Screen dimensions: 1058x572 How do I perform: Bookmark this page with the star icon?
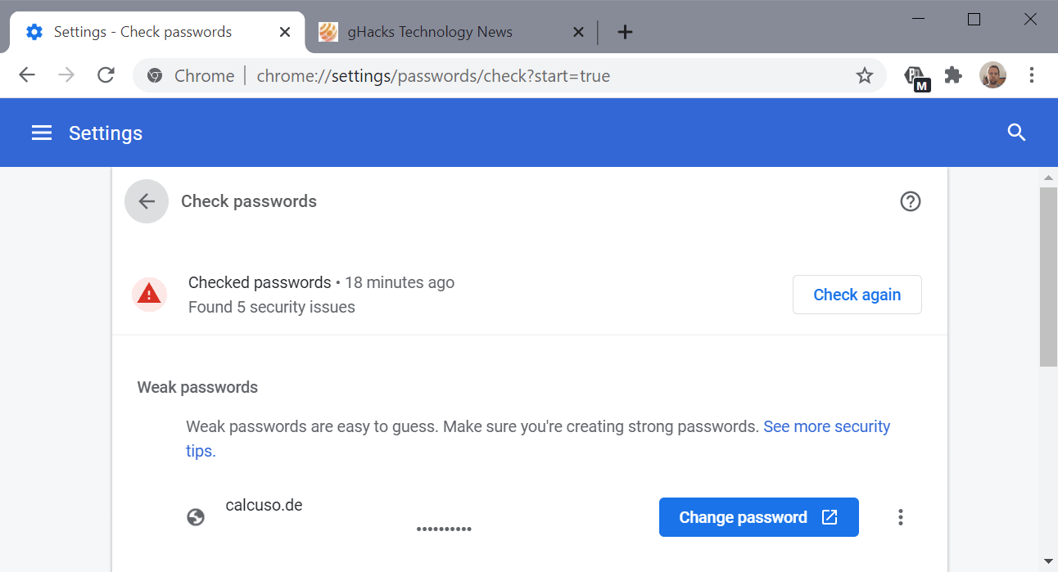(865, 76)
